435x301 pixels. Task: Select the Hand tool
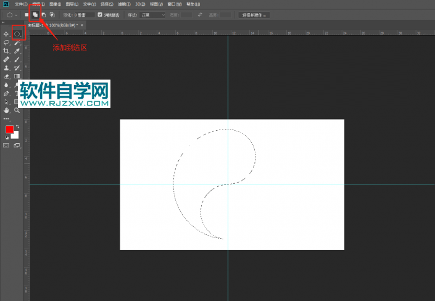coord(7,110)
